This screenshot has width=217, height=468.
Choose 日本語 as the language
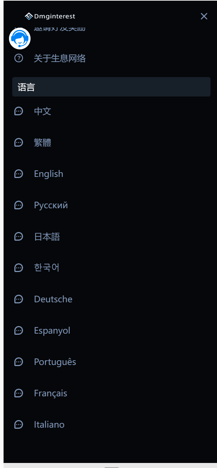(x=47, y=237)
